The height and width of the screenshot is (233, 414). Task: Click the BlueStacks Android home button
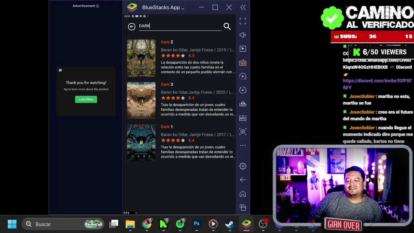[x=243, y=194]
